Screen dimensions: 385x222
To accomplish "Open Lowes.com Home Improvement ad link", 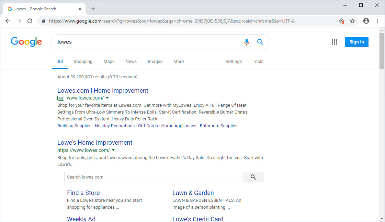I will tap(103, 91).
